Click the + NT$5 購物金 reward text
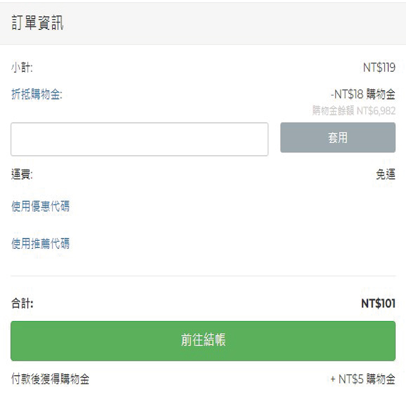This screenshot has height=406, width=406. tap(363, 380)
